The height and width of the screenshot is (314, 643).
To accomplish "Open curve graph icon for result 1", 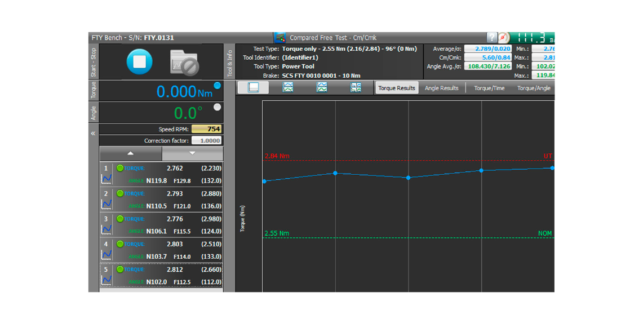I will tap(107, 179).
